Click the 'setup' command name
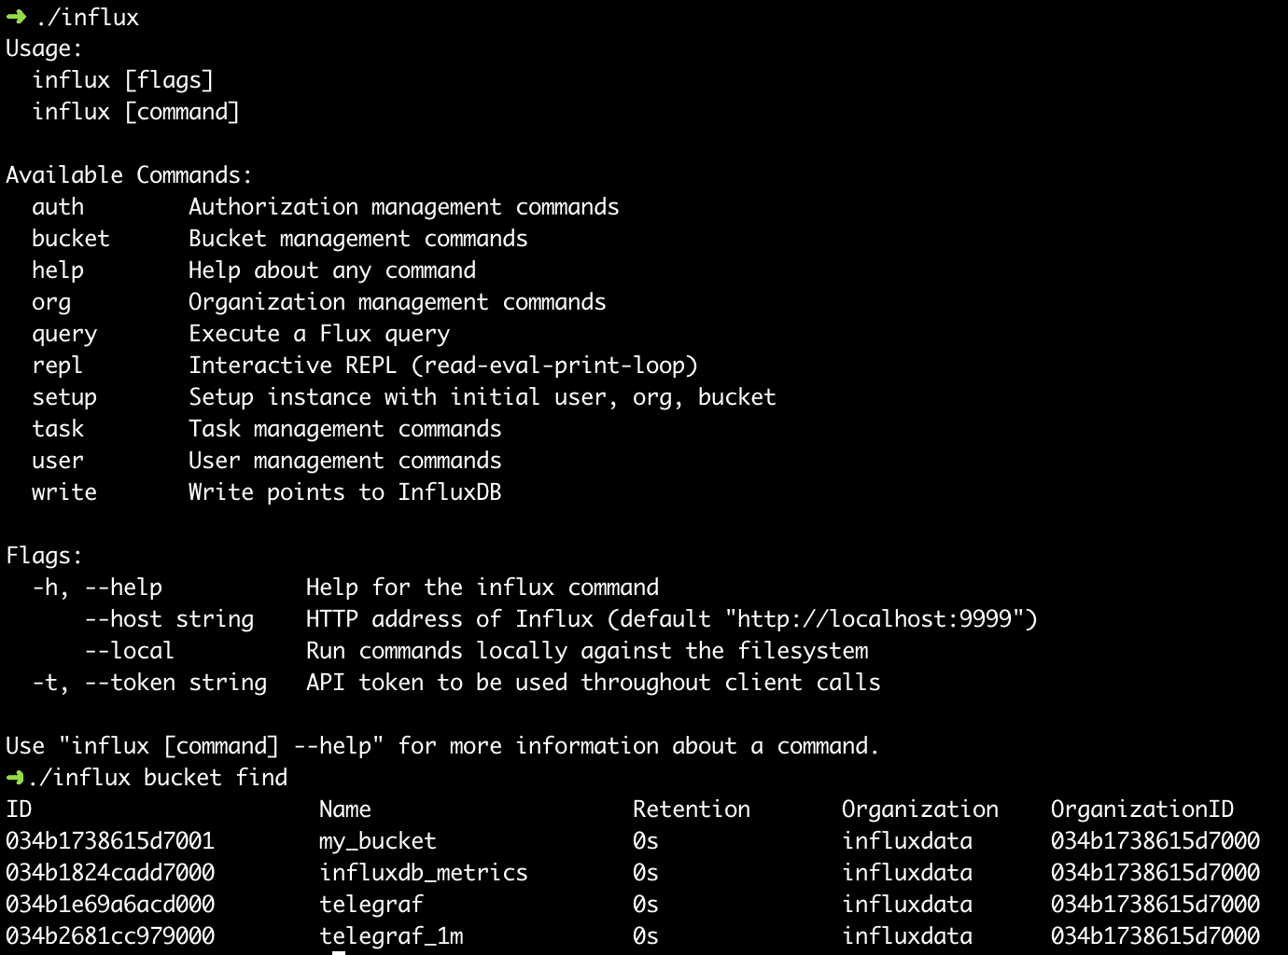Image resolution: width=1288 pixels, height=955 pixels. tap(64, 397)
